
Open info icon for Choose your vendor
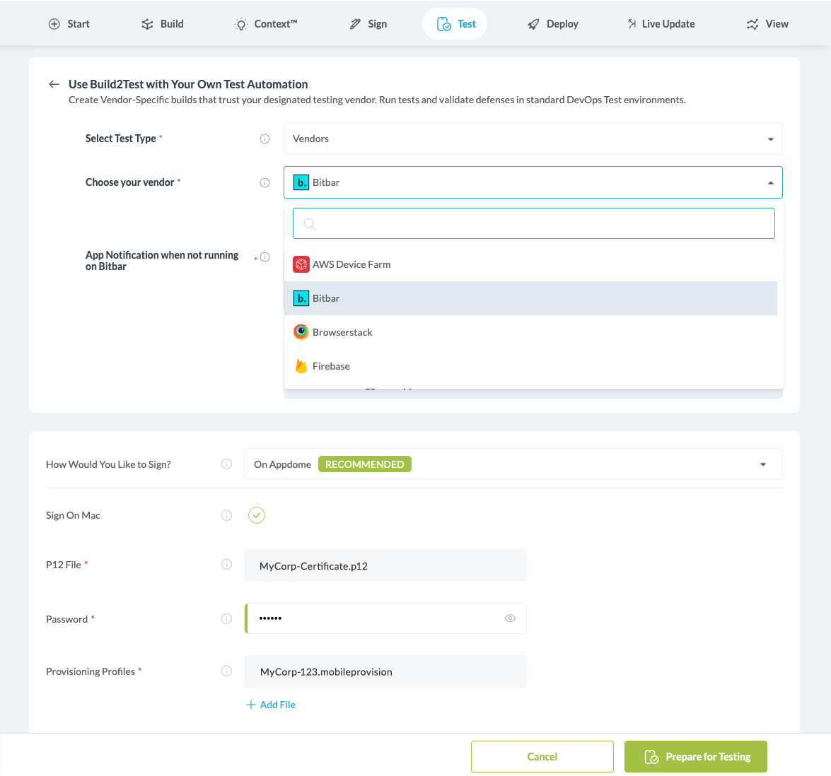click(x=265, y=183)
